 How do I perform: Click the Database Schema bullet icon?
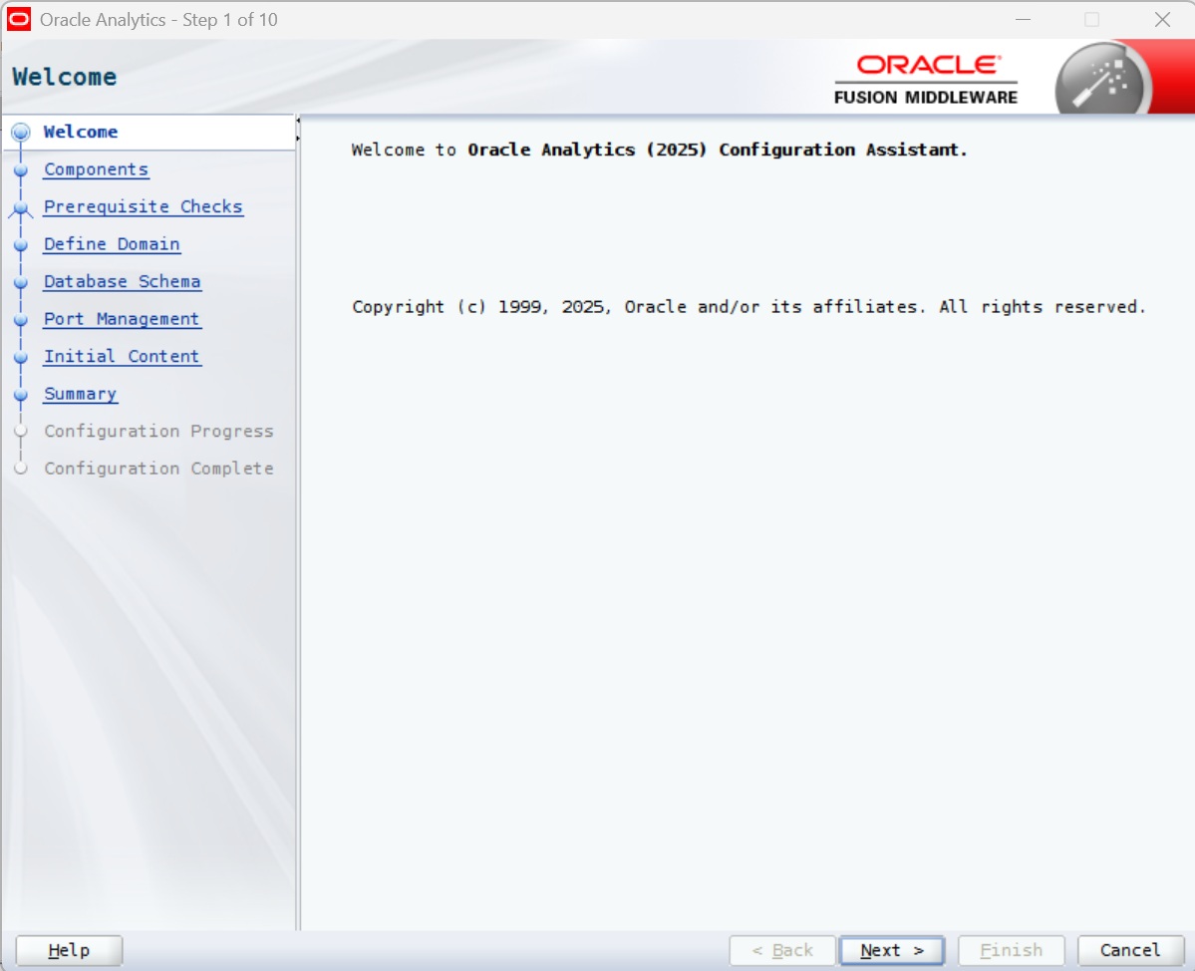[21, 282]
